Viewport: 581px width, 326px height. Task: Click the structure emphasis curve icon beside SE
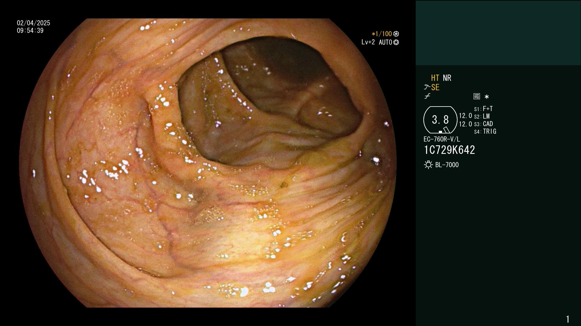[427, 87]
